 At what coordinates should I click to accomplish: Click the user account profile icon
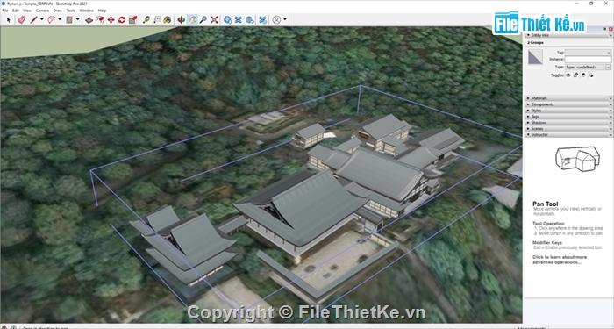coord(277,19)
